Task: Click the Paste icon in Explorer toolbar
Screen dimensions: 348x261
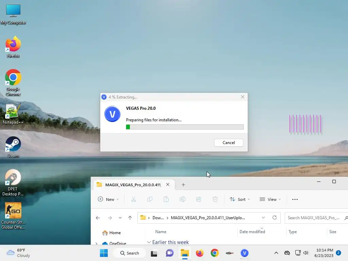Action: [166, 199]
